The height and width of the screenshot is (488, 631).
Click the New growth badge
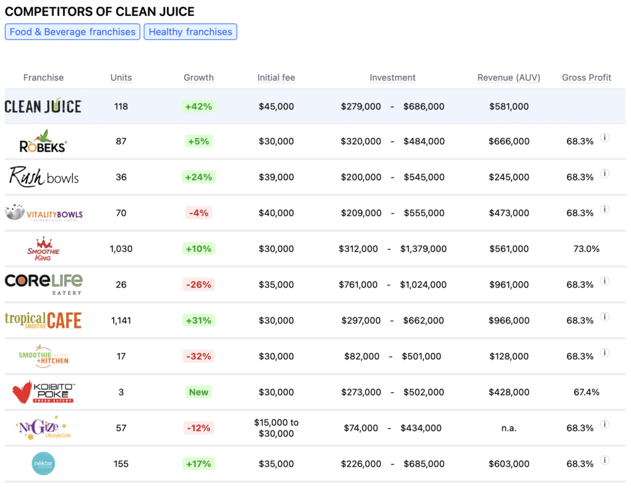(x=199, y=392)
